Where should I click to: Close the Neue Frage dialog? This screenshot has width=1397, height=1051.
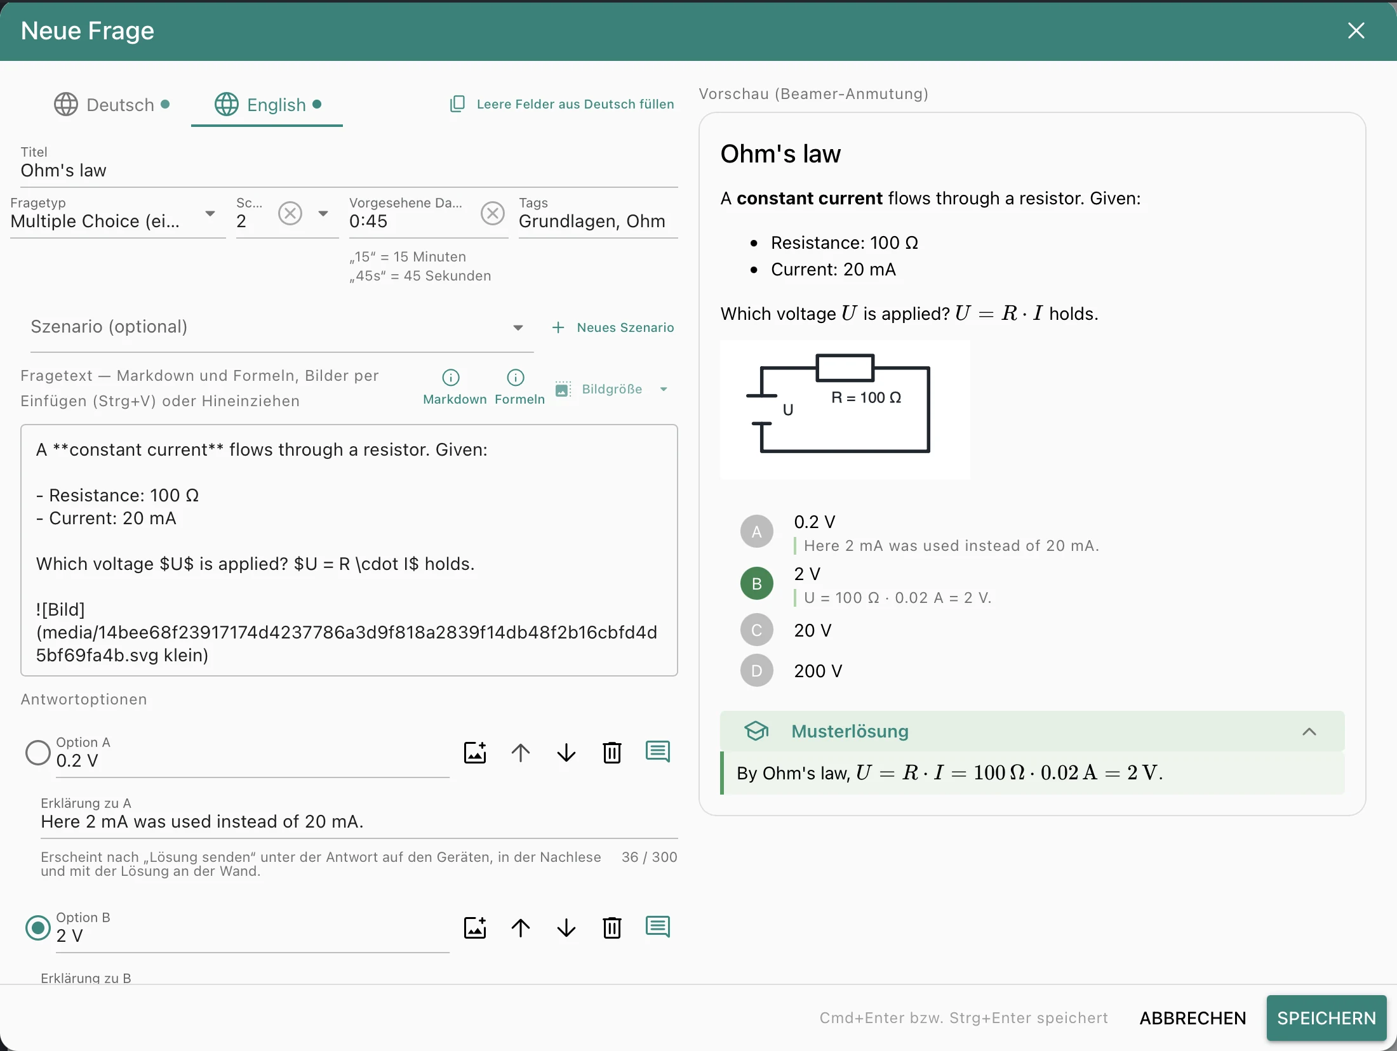pyautogui.click(x=1356, y=30)
